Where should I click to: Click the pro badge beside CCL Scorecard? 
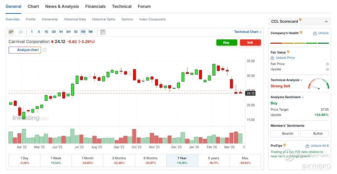300,20
